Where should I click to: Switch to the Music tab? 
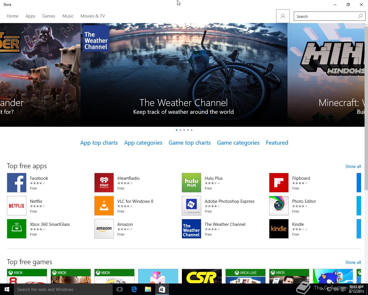coord(68,16)
